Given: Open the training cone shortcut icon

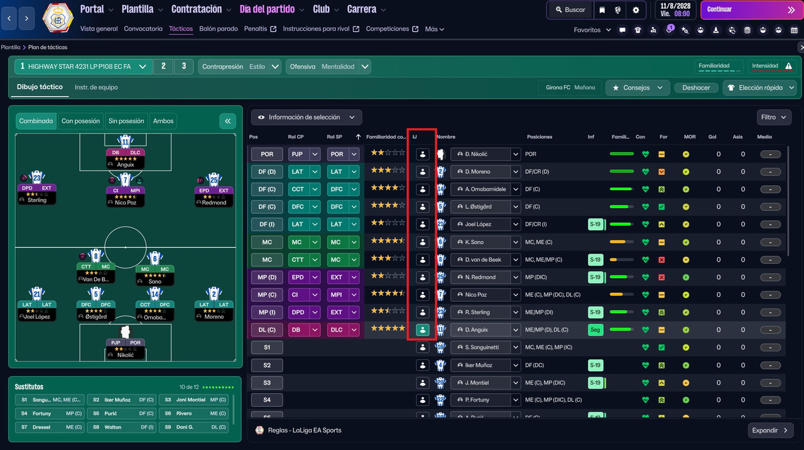Looking at the screenshot, I should pos(716,29).
